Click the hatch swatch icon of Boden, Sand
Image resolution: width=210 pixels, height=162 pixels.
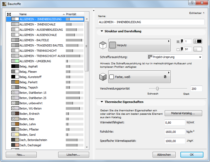click(x=15, y=135)
